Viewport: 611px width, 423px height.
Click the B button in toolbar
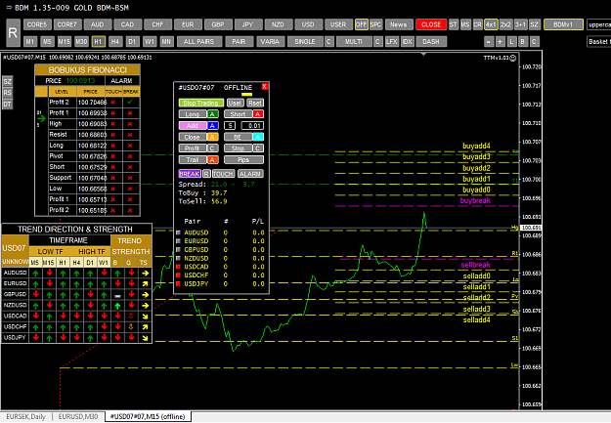coord(523,41)
